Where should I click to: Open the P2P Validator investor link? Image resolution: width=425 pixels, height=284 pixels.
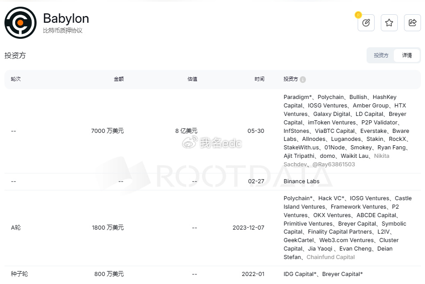coord(379,123)
